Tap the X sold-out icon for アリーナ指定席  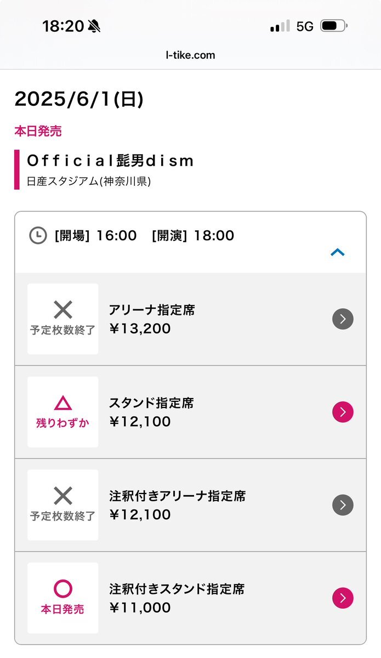[63, 310]
